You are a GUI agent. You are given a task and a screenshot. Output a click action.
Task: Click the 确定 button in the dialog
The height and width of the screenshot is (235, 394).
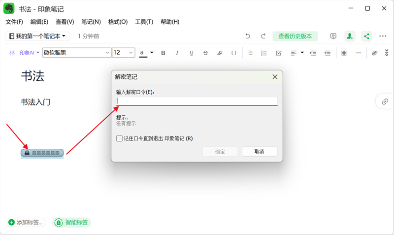[x=220, y=152]
